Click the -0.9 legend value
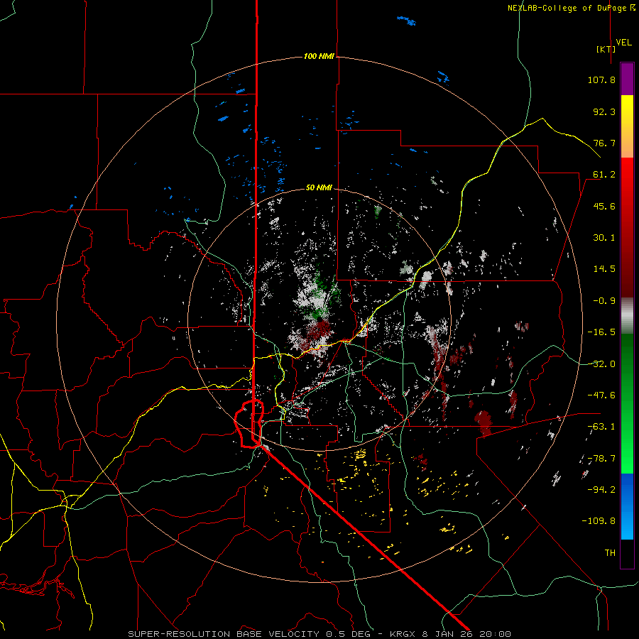 pyautogui.click(x=604, y=301)
